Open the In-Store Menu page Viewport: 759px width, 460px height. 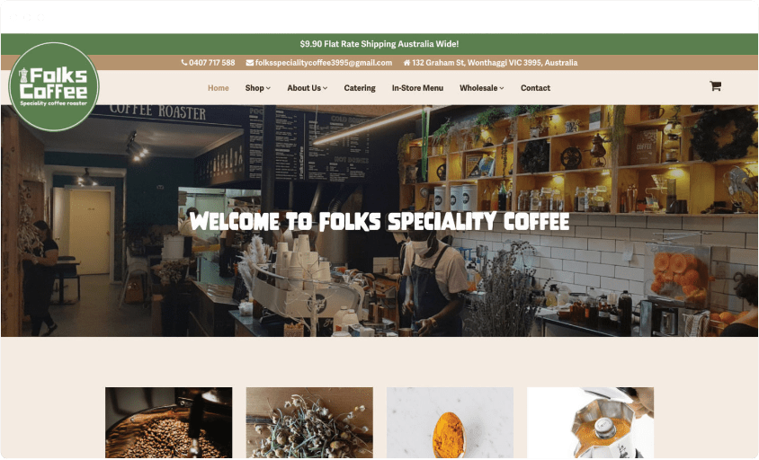point(417,88)
